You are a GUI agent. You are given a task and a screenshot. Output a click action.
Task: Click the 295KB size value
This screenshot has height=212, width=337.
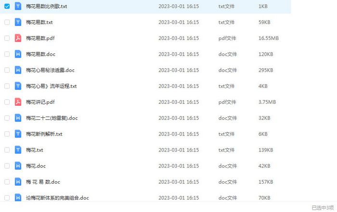[266, 70]
